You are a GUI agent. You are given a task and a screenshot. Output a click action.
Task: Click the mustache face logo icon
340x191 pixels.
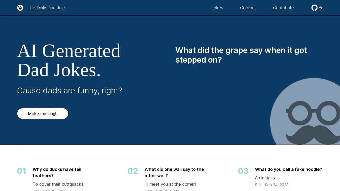pos(20,8)
